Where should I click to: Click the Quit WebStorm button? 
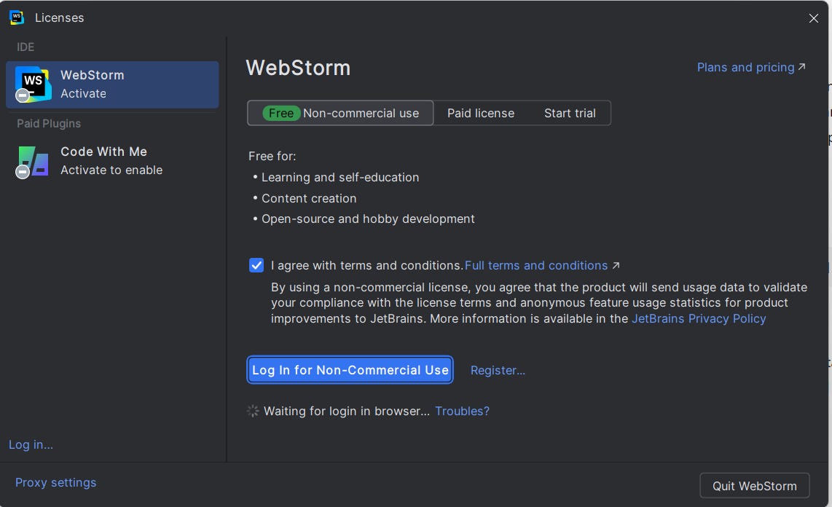click(754, 486)
